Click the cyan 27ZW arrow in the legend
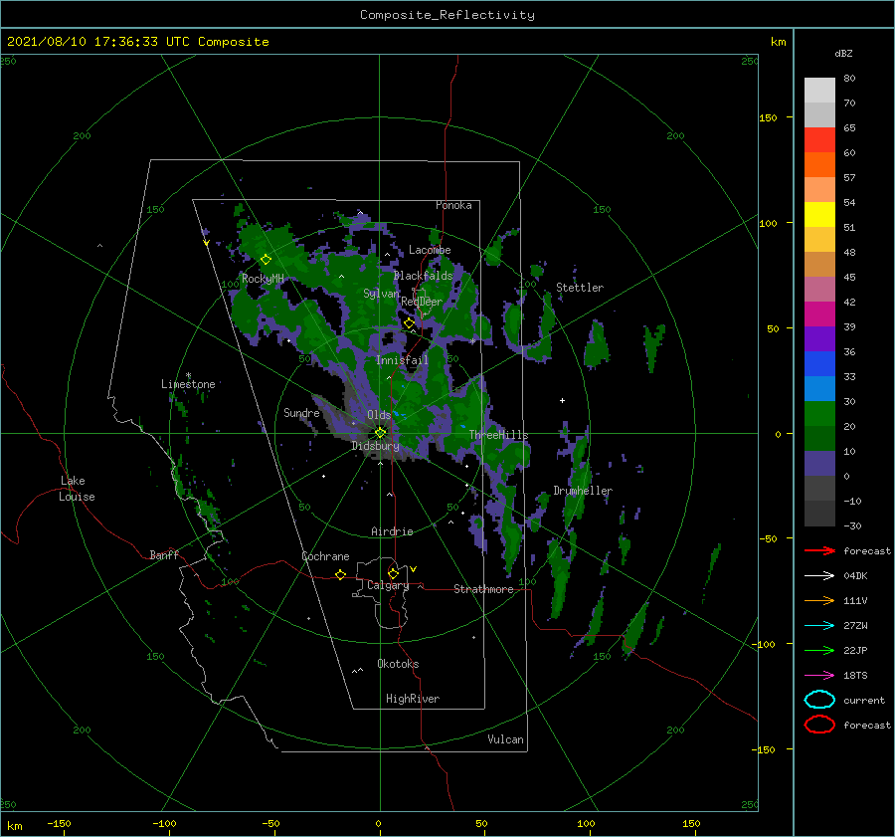This screenshot has width=895, height=837. tap(819, 626)
